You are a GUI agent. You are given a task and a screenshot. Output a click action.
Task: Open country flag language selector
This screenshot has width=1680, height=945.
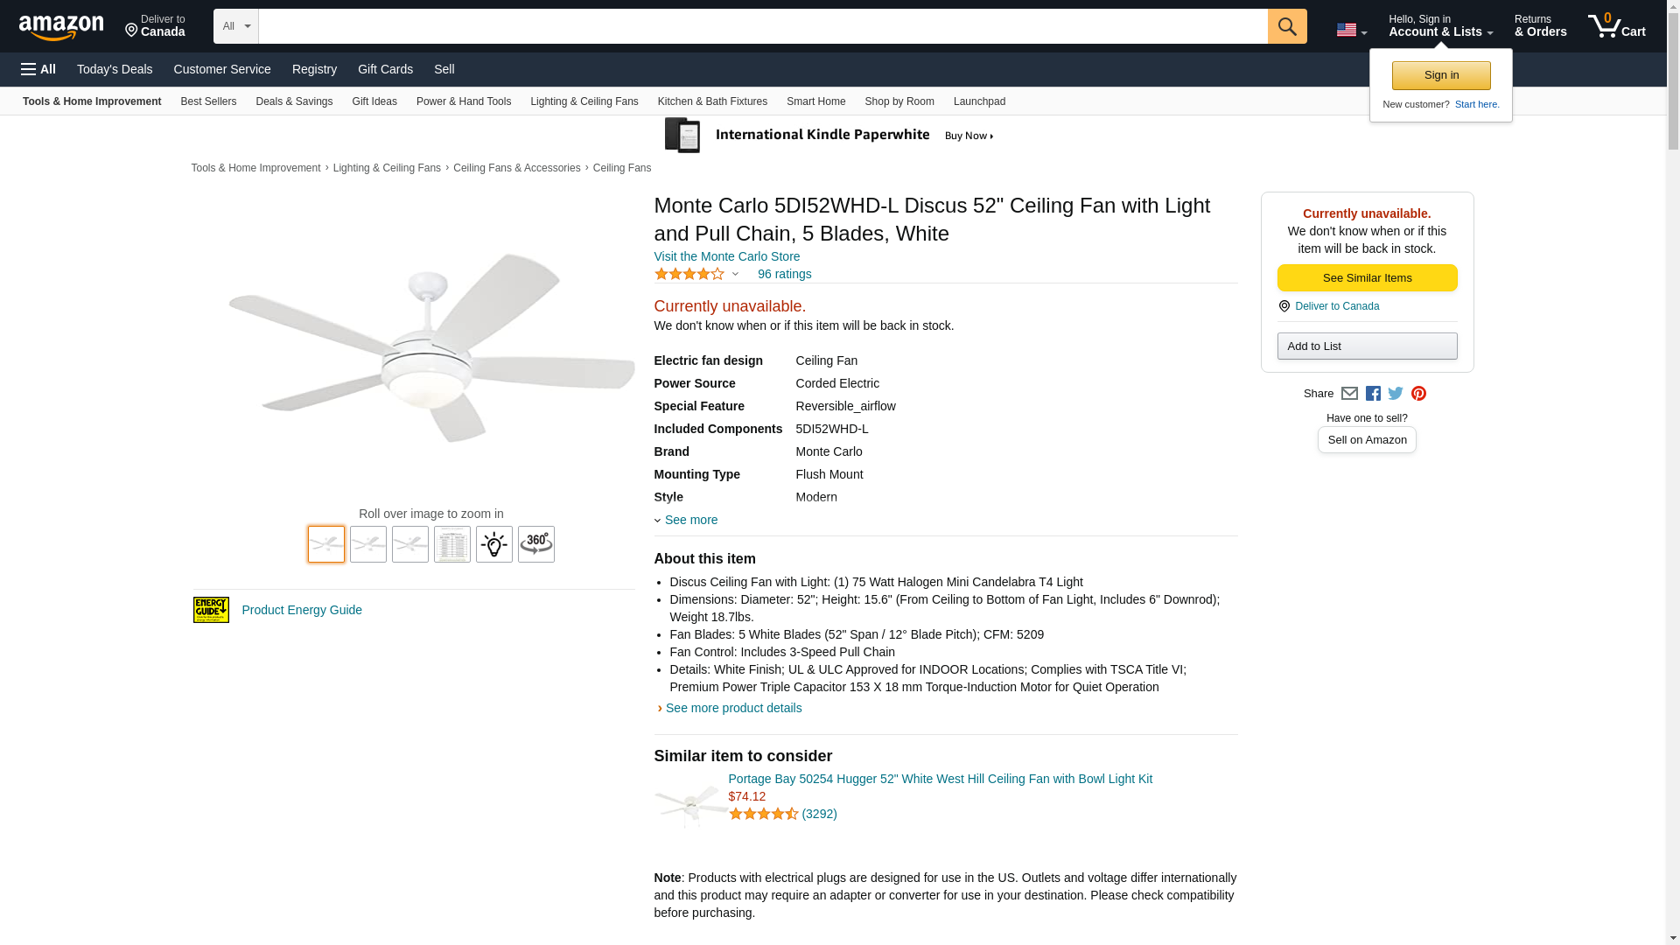[1351, 30]
